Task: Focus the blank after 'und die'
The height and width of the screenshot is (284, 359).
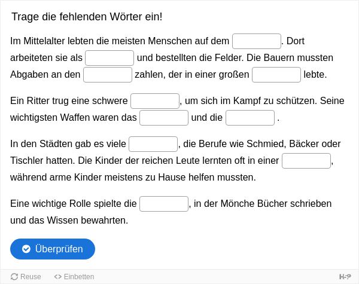Action: coord(250,118)
